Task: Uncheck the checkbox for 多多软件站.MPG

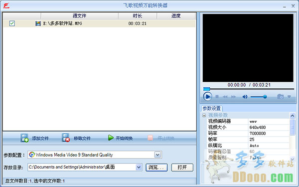Action: pos(12,23)
